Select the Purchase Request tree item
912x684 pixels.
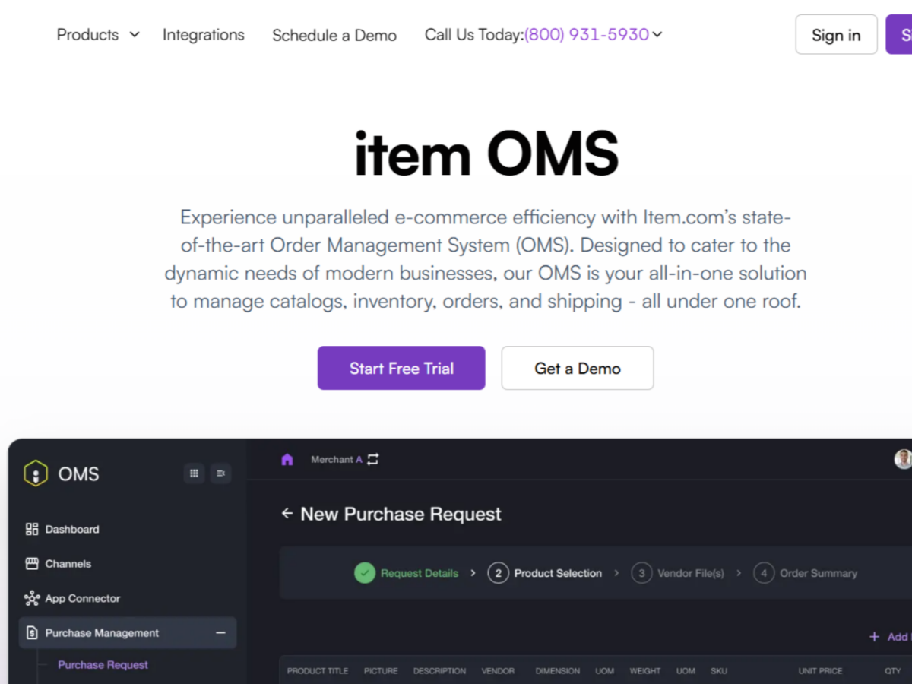tap(103, 664)
